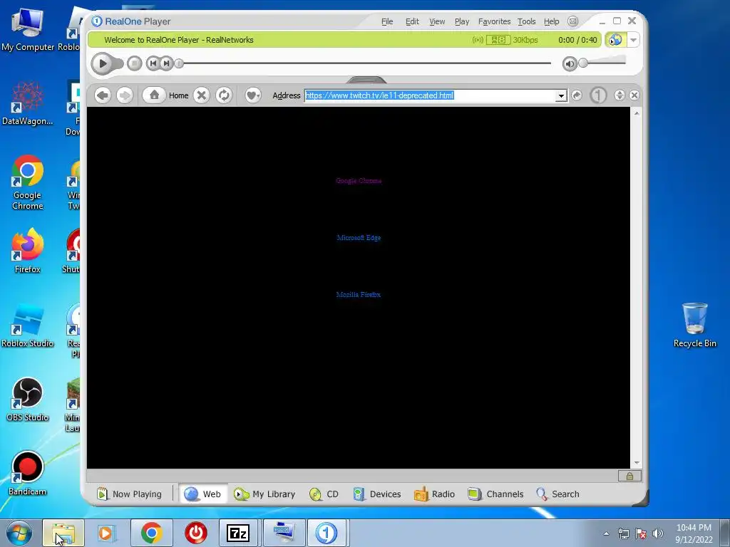
Task: Click the RealOne '1' logo button in the browser bar
Action: coord(598,95)
